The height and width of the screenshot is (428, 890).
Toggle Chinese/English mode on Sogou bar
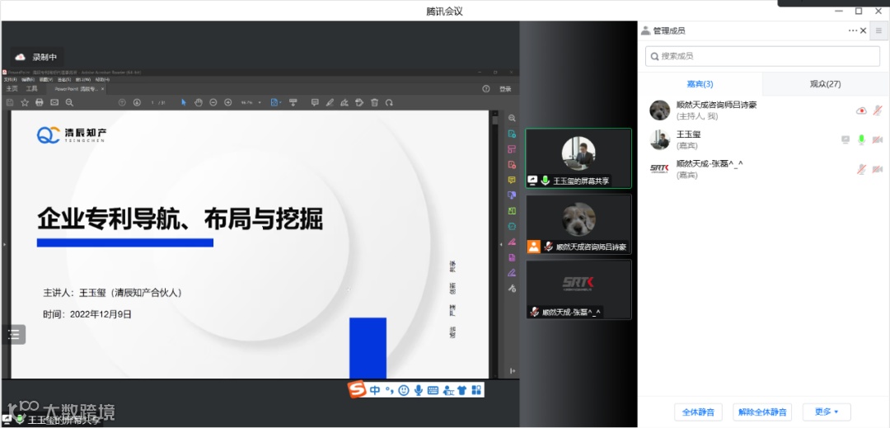pyautogui.click(x=375, y=390)
